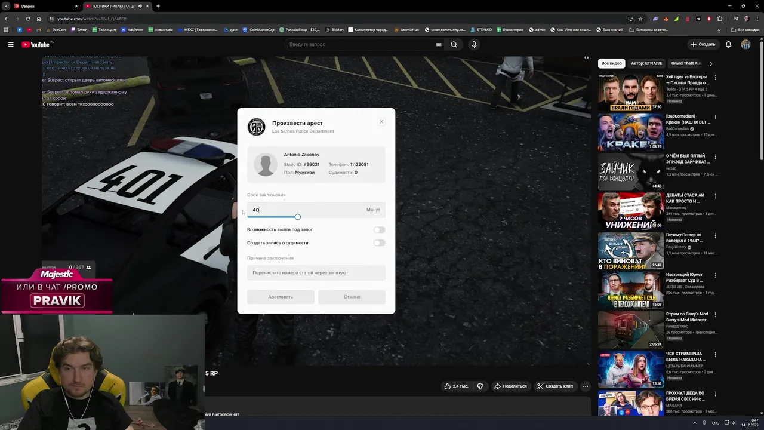Click the 'Срок заключения' slider handle

(297, 217)
